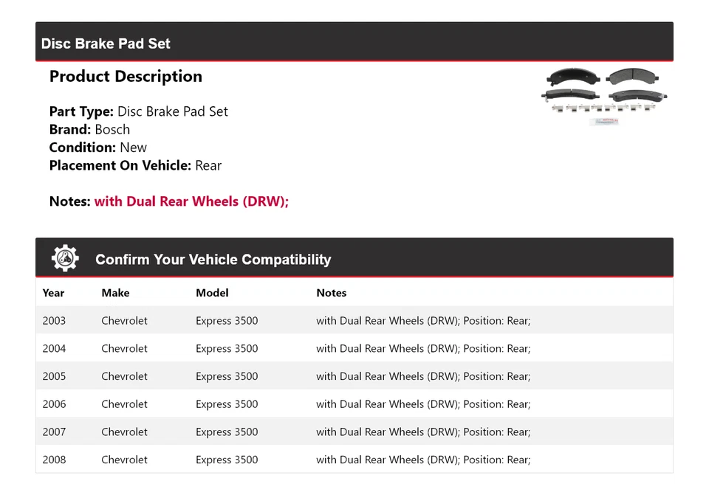Click the Part Type: Disc Brake Pad Set line

[138, 112]
